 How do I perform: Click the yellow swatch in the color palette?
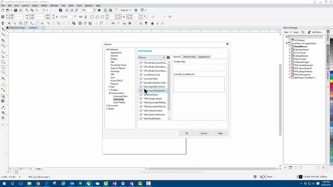(x=331, y=82)
